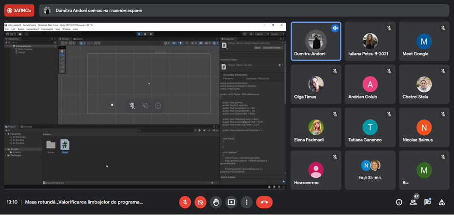Open the chat messages panel
The width and height of the screenshot is (454, 215).
coord(427,202)
